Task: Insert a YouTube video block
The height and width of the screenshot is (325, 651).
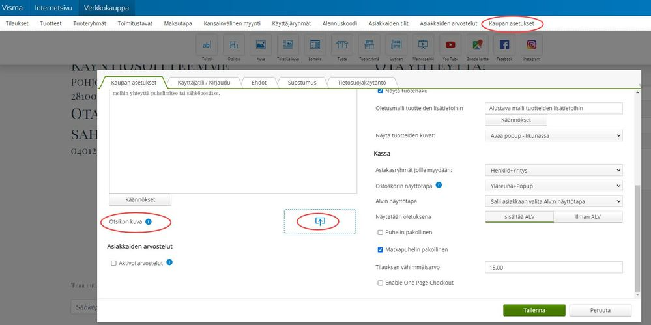Action: pyautogui.click(x=450, y=45)
